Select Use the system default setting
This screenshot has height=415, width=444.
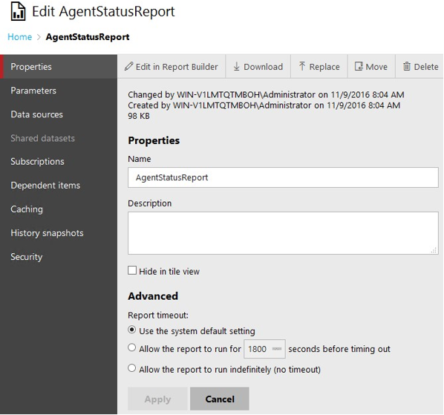tap(131, 330)
